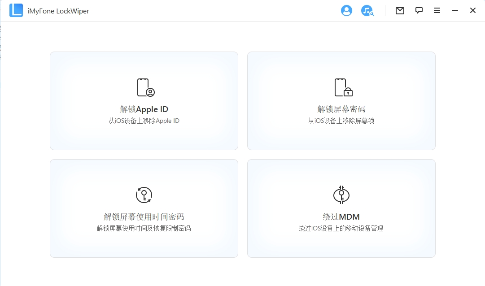Screen dimensions: 485x286
Task: Click the circular key refresh icon
Action: pyautogui.click(x=144, y=195)
